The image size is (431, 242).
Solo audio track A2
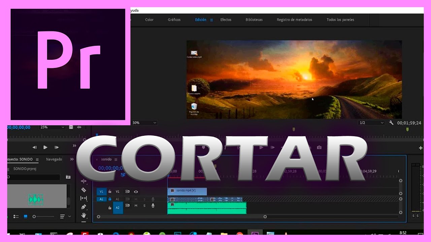coord(144,205)
